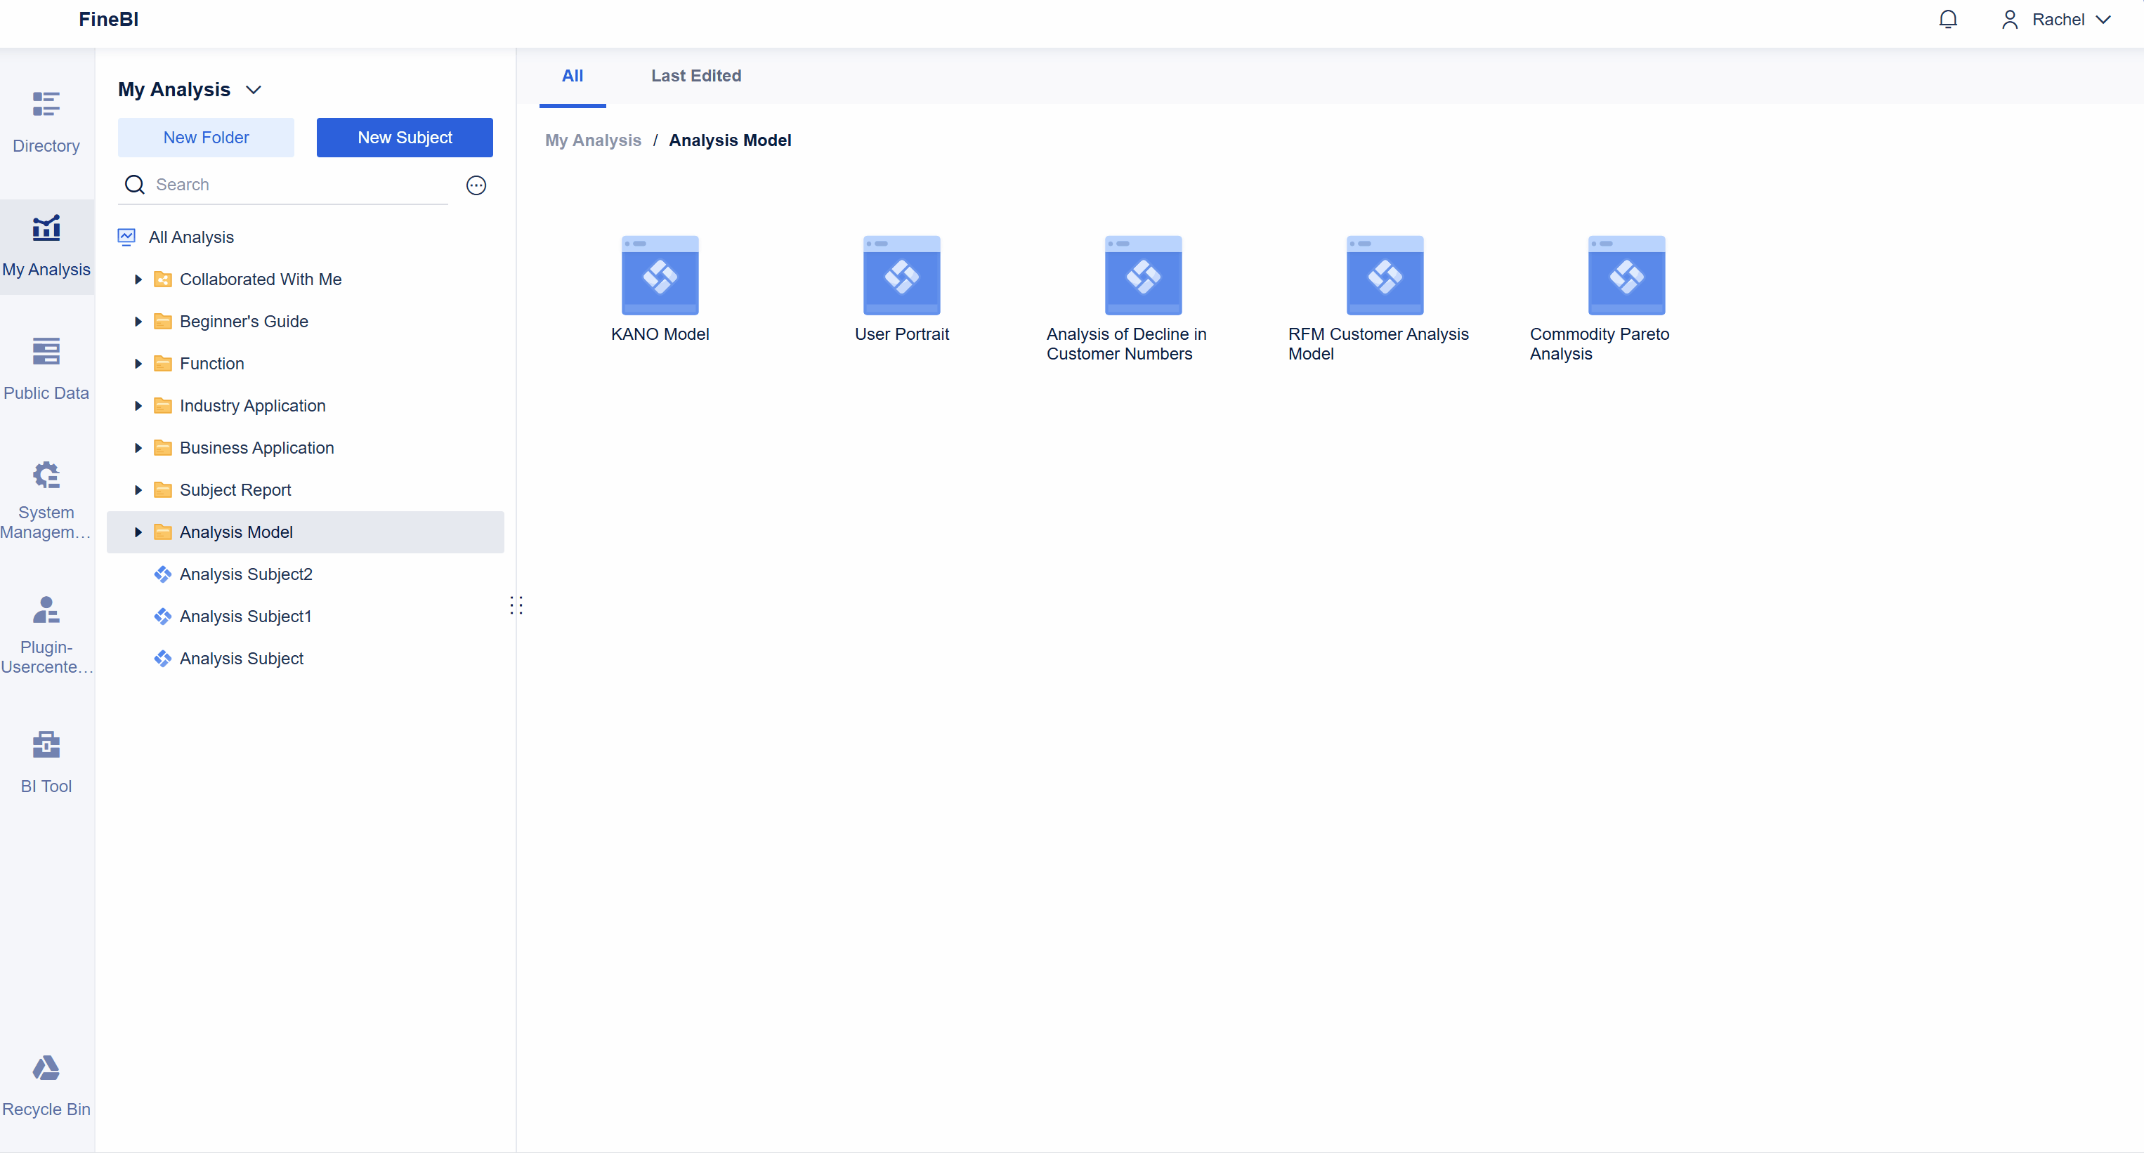The width and height of the screenshot is (2144, 1153).
Task: Select the Industry Application folder row
Action: pos(305,406)
